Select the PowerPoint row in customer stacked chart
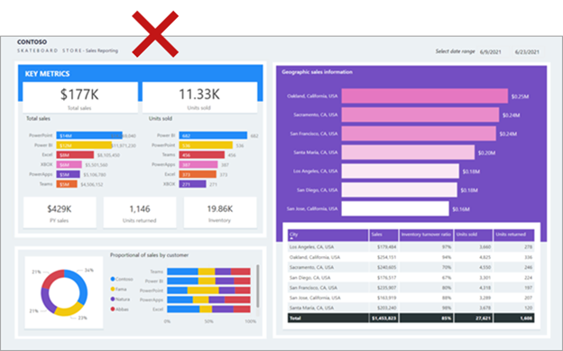563x351 pixels. click(208, 291)
